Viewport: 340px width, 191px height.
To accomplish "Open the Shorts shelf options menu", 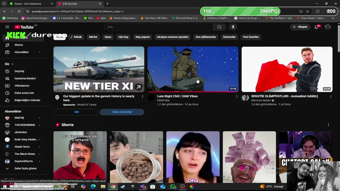I will [328, 125].
